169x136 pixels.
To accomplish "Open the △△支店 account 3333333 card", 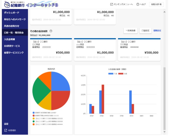I will pyautogui.click(x=95, y=49).
